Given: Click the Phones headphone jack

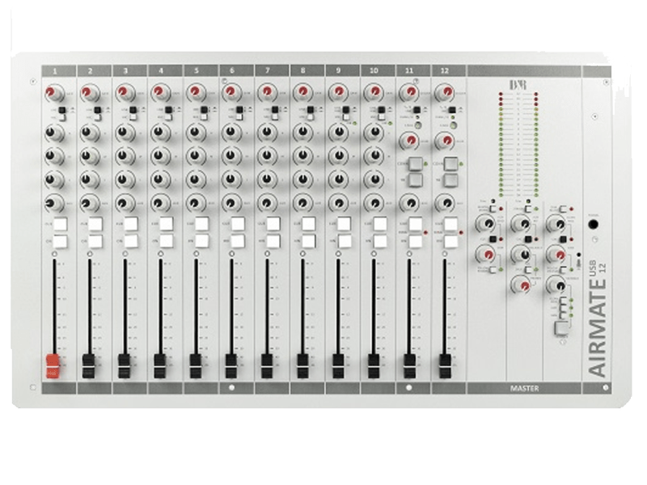Looking at the screenshot, I should click(x=593, y=226).
